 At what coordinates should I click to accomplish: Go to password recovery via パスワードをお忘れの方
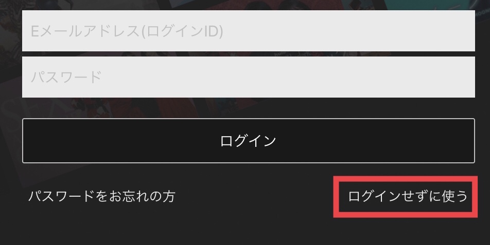[x=102, y=196]
